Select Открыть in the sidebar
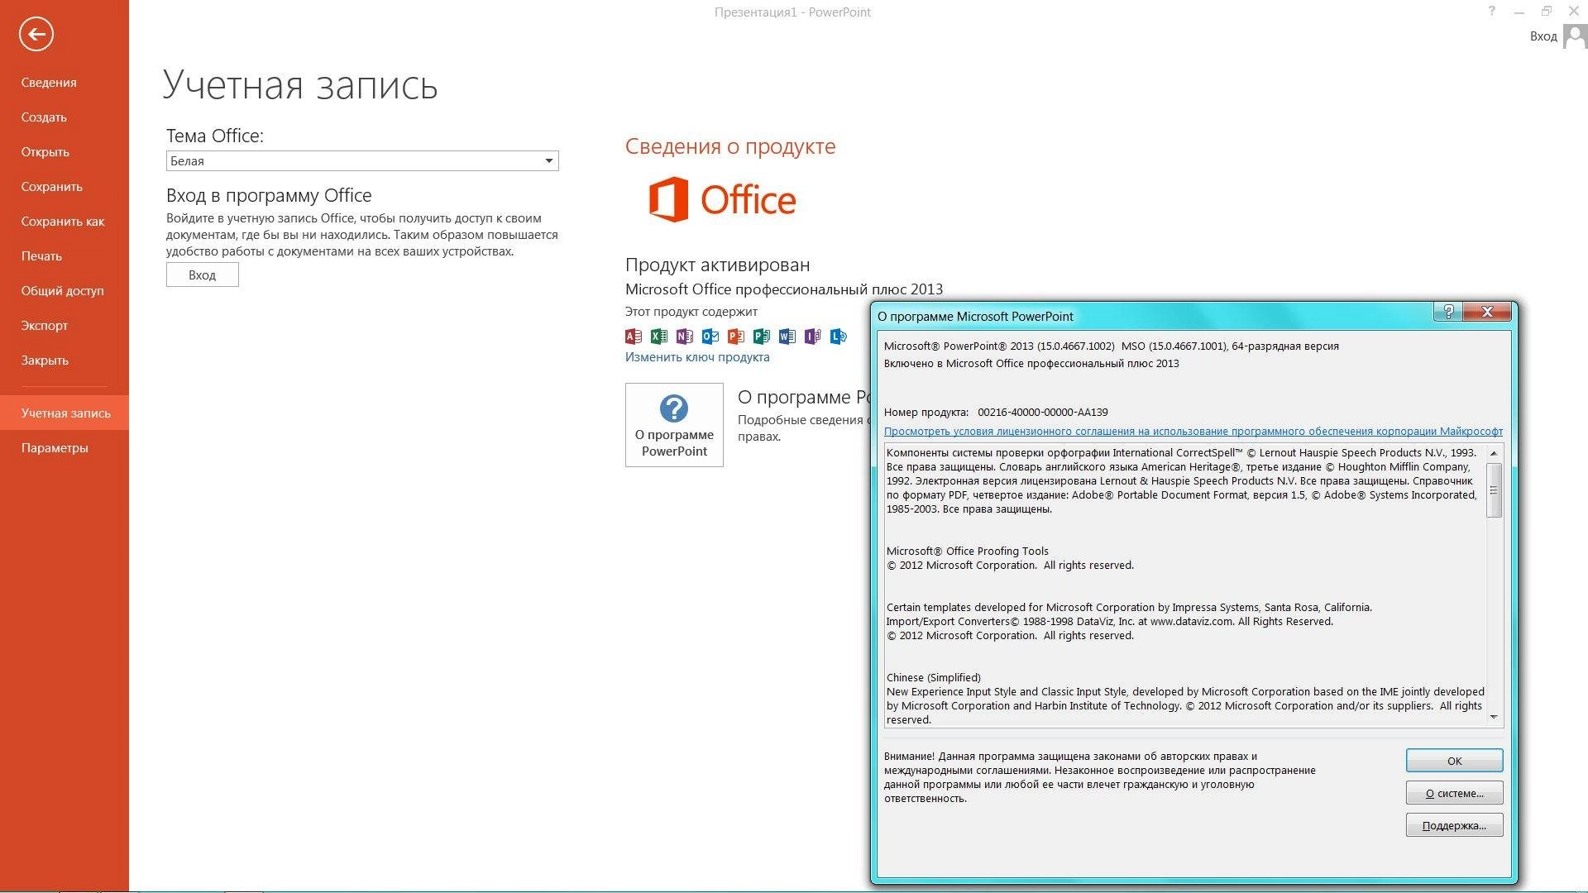The height and width of the screenshot is (893, 1588). [x=45, y=152]
